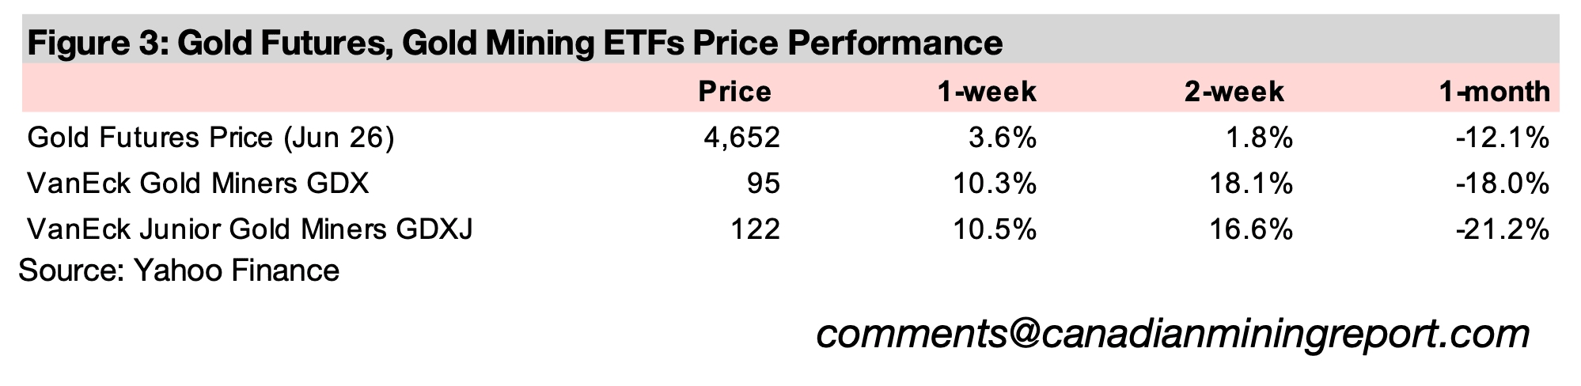The image size is (1581, 386).
Task: Click the VanEck Gold Miners GDX label
Action: coord(198,184)
